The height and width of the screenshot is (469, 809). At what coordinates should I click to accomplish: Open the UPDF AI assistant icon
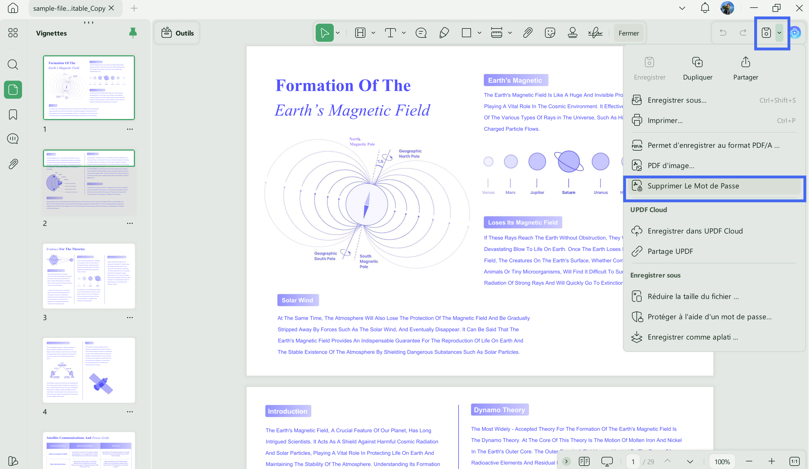pos(795,33)
